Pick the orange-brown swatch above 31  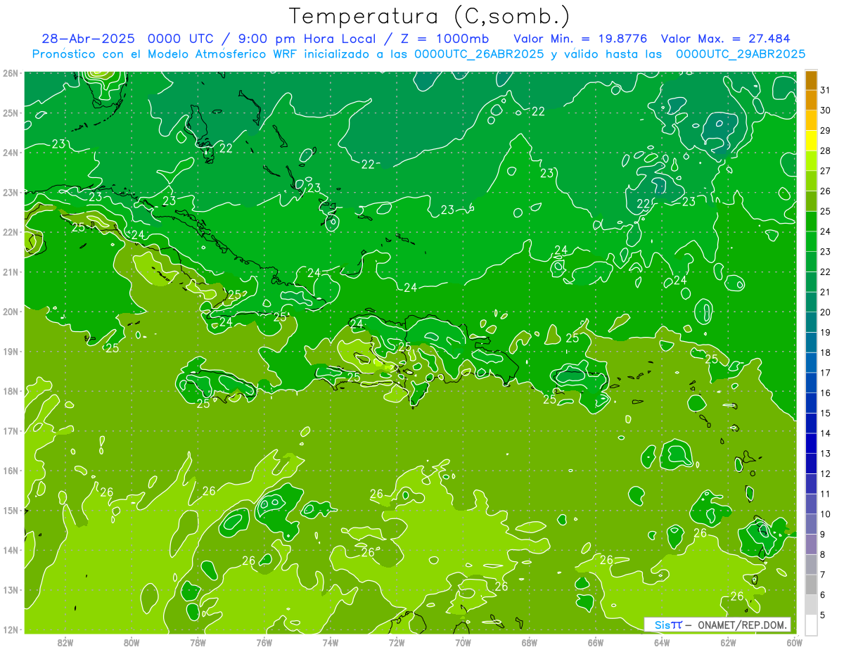(811, 80)
